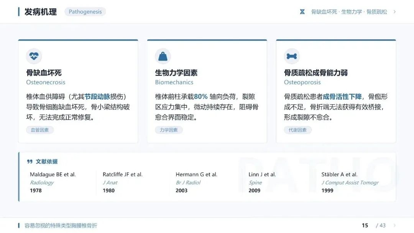414x233 pixels.
Task: Click the chevron after 骨质疏松 in header
Action: click(394, 12)
